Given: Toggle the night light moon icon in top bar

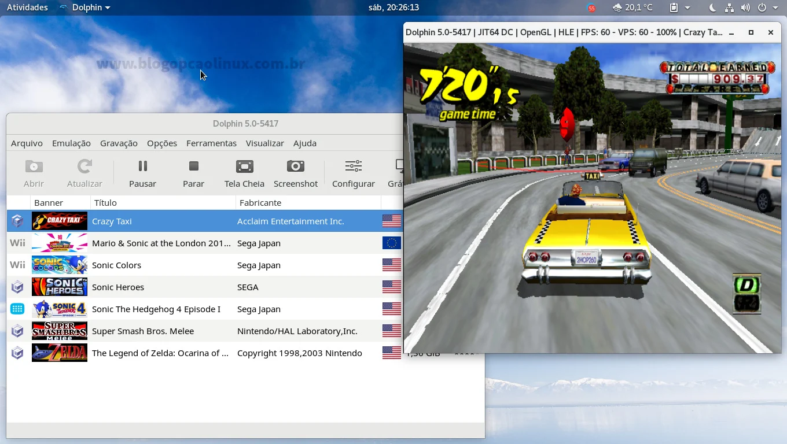Looking at the screenshot, I should coord(712,8).
